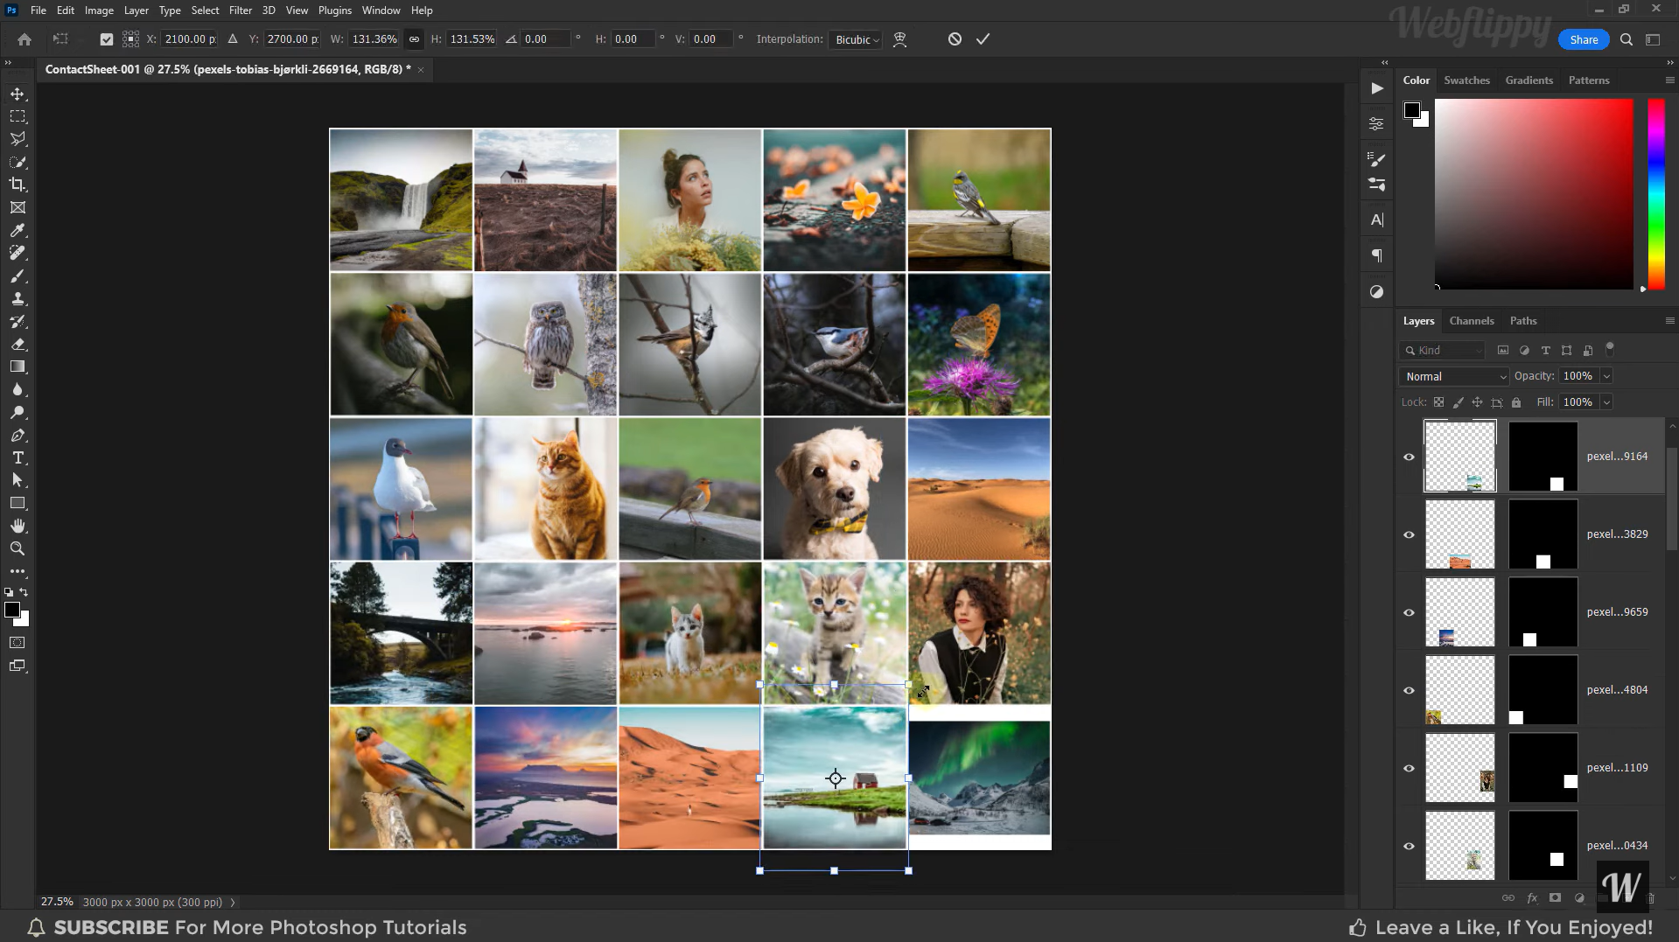Viewport: 1679px width, 942px height.
Task: Open the Interpolation Bicubic dropdown
Action: 855,39
